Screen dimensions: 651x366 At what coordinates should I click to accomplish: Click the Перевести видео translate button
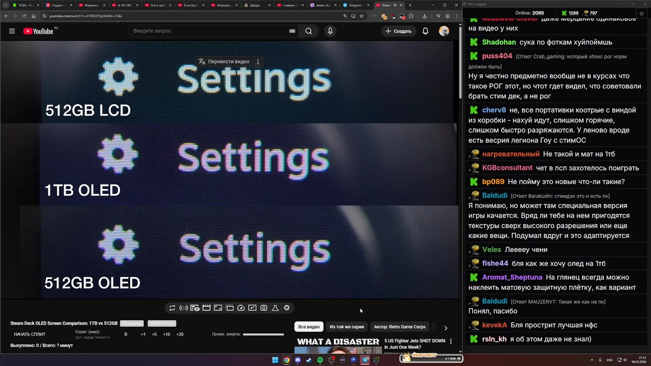[224, 62]
